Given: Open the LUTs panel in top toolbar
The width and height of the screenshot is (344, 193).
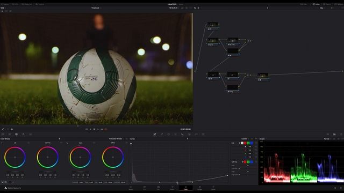Looking at the screenshot, I should [x=16, y=4].
